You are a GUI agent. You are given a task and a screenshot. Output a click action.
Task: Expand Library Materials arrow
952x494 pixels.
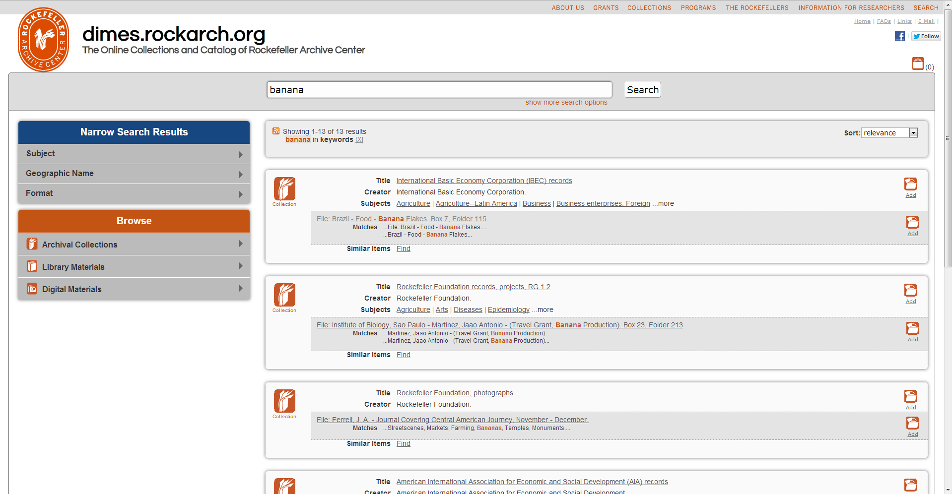click(240, 266)
